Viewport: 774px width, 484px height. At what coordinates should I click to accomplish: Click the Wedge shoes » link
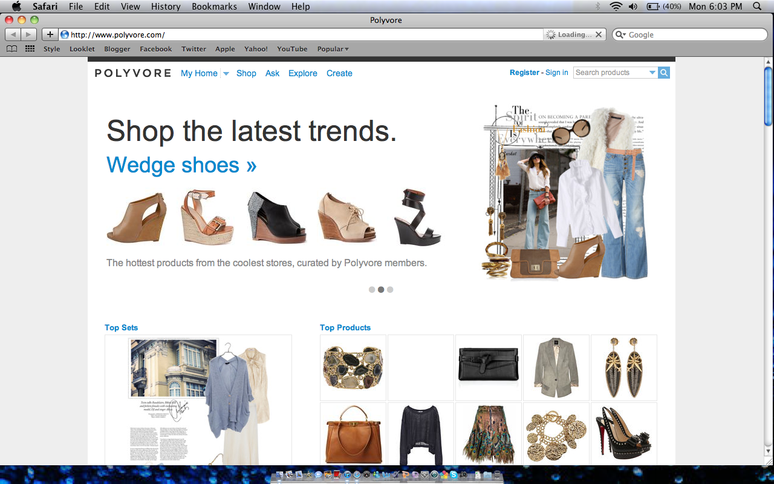coord(181,165)
